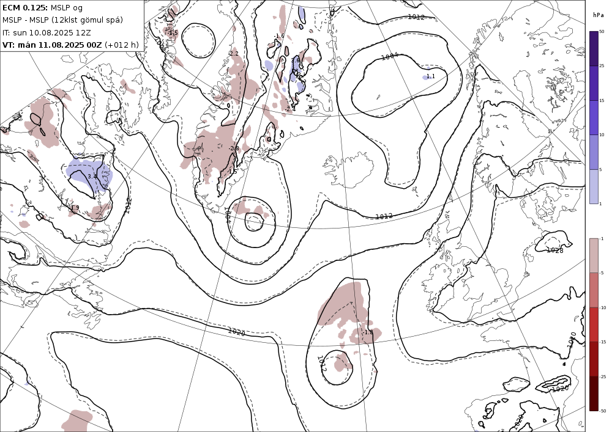Choose the 5–10 hPa lavender legend swatch
The width and height of the screenshot is (612, 432).
[x=594, y=152]
